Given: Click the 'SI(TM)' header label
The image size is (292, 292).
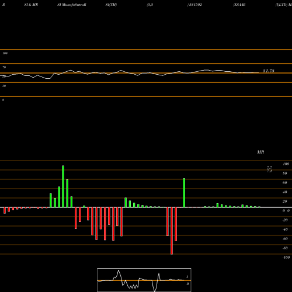Looking at the screenshot, I should tap(111, 5).
